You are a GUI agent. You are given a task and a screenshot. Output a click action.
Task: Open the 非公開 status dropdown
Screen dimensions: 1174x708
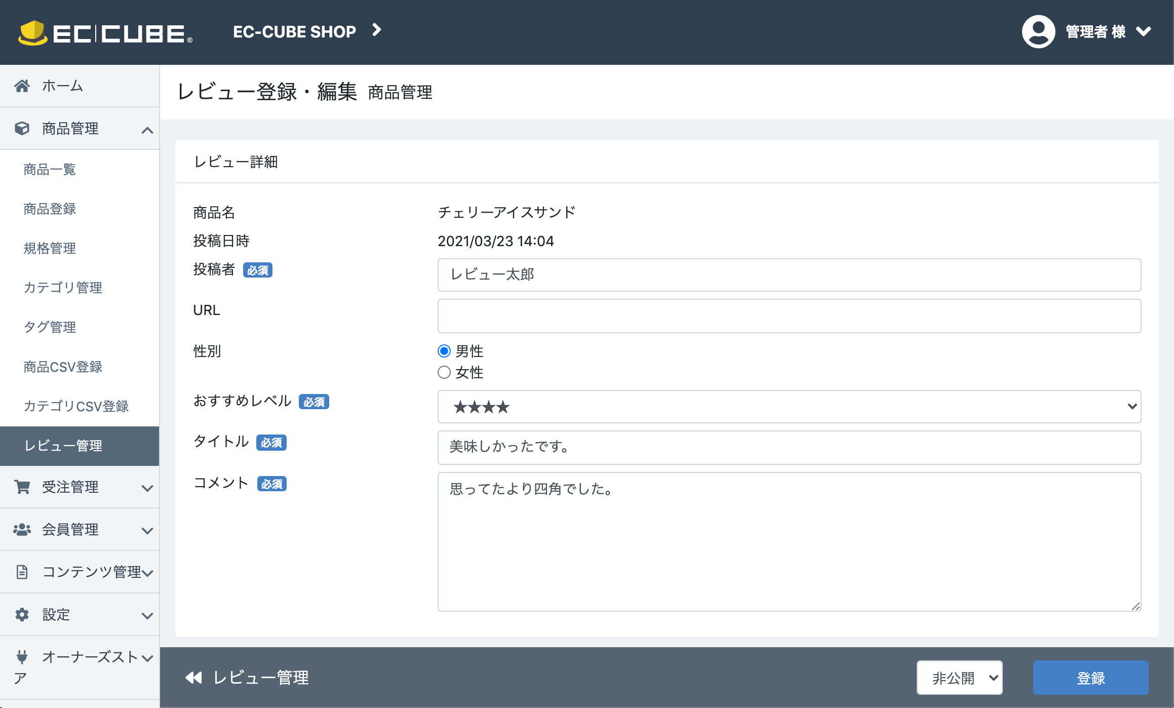(x=959, y=678)
